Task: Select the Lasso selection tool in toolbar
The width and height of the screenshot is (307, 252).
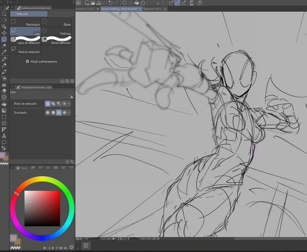Action: point(4,39)
